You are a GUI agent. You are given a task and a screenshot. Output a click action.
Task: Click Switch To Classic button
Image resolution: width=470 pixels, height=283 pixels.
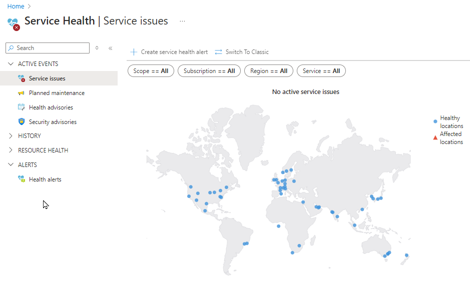click(242, 52)
